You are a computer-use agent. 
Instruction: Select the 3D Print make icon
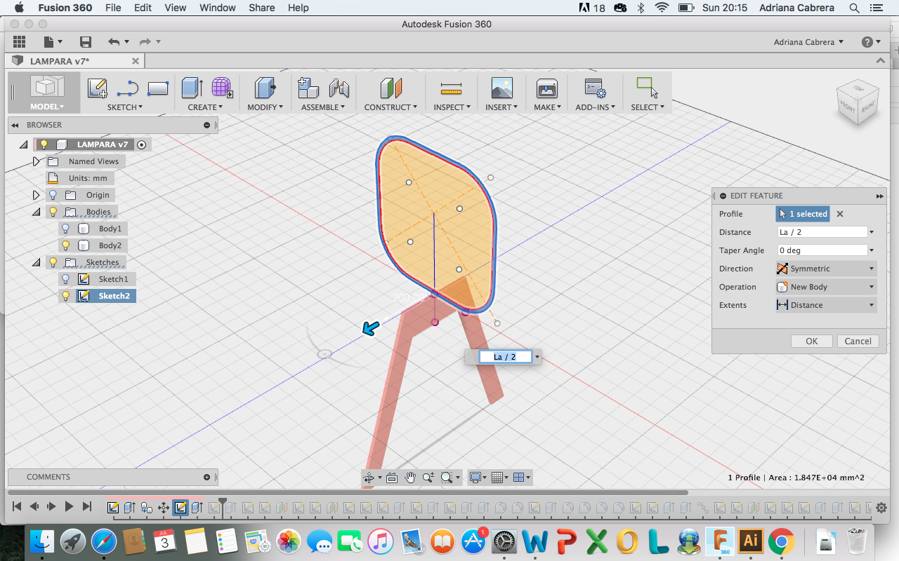pyautogui.click(x=546, y=88)
